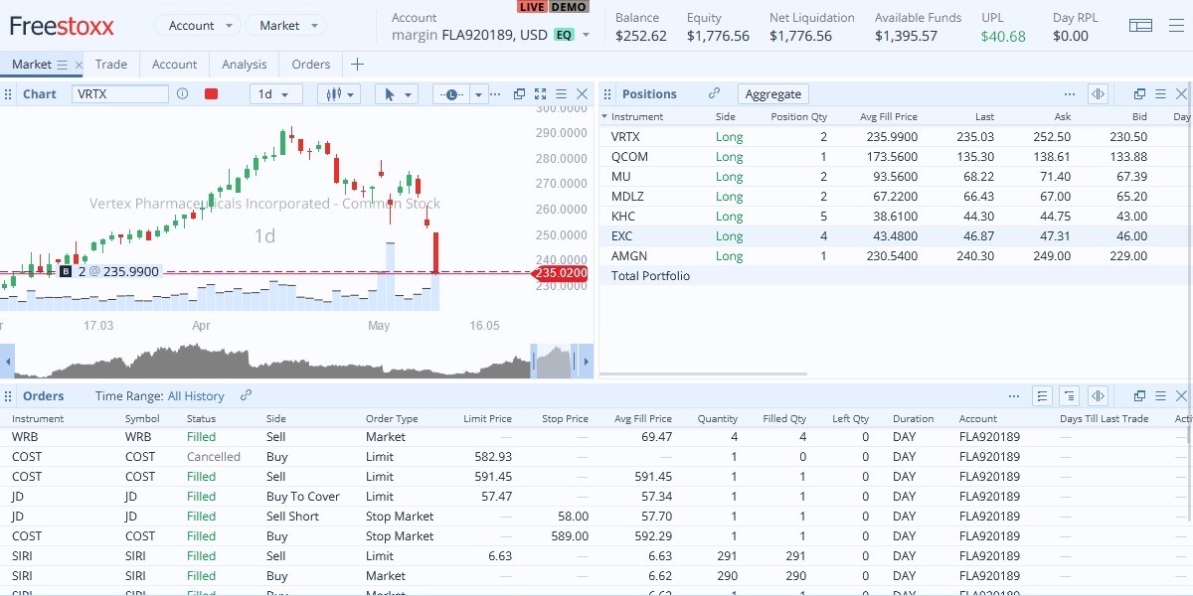Open the workspace layout icon at top right
Viewport: 1193px width, 596px height.
[x=1140, y=26]
